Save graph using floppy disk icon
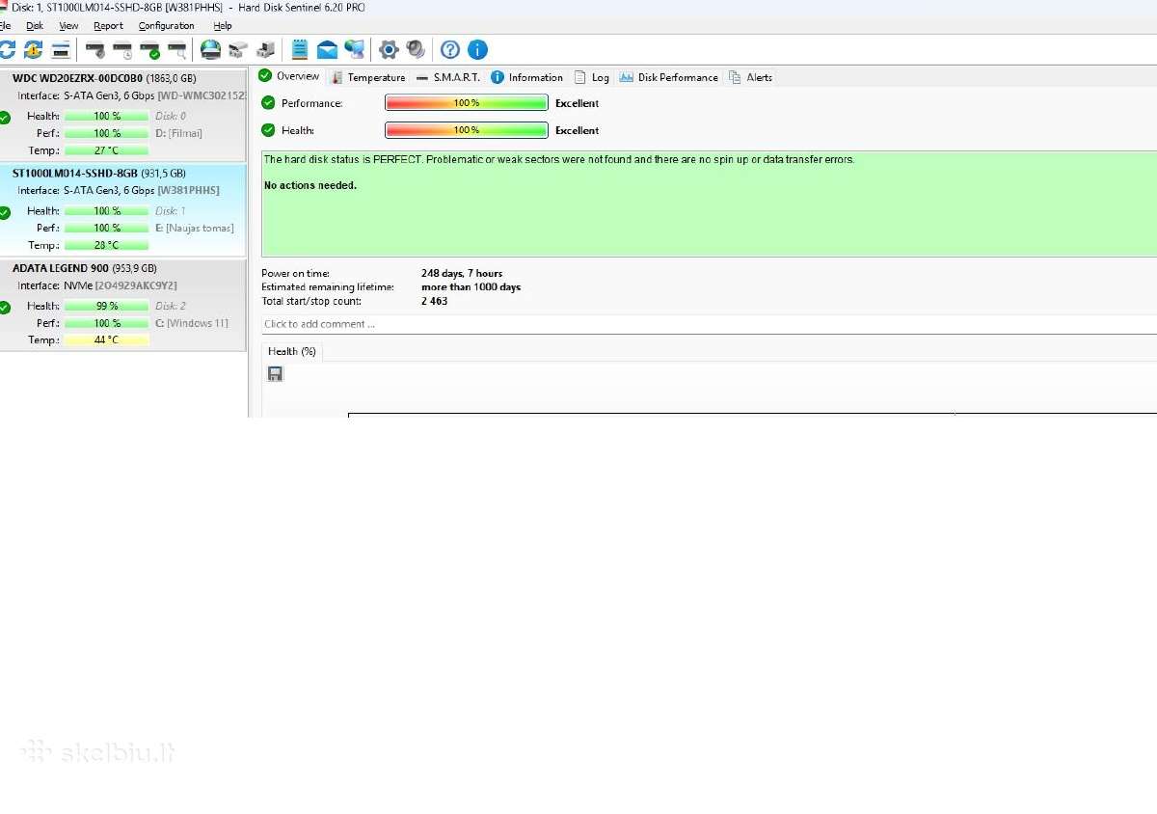This screenshot has width=1157, height=814. [x=275, y=373]
